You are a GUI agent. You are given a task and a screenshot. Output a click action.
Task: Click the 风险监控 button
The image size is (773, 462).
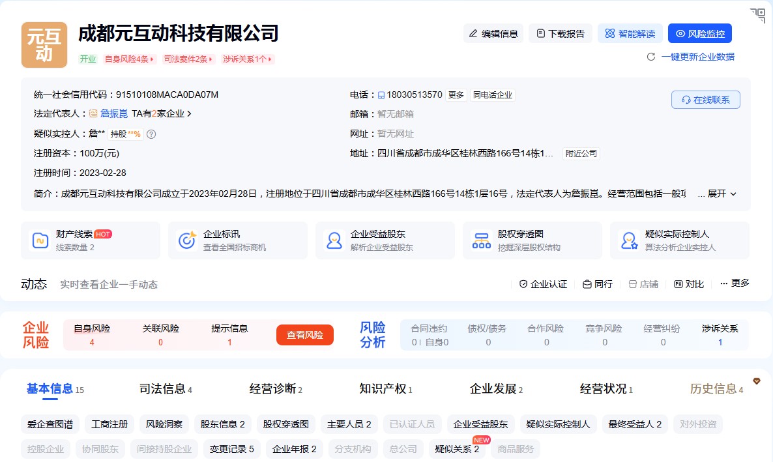tap(699, 33)
